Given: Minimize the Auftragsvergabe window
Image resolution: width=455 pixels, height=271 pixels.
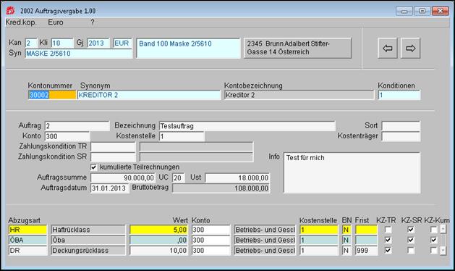Looking at the screenshot, I should point(404,11).
